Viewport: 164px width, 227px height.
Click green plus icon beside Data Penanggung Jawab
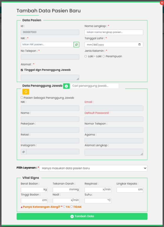tap(66, 86)
